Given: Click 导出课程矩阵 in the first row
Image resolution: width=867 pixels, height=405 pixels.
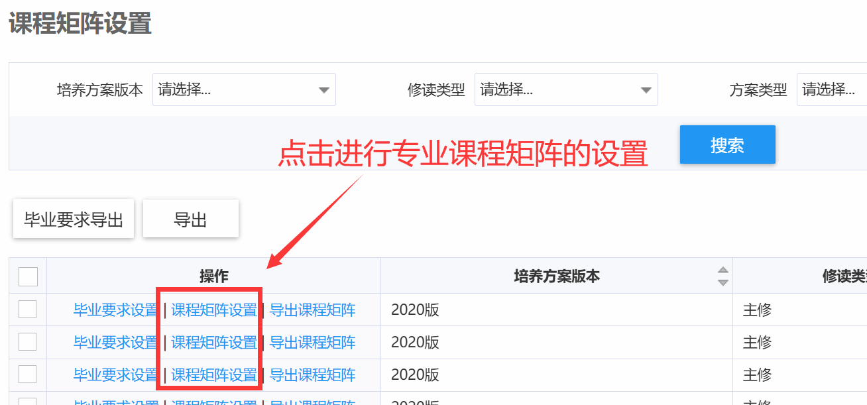Looking at the screenshot, I should click(x=312, y=310).
